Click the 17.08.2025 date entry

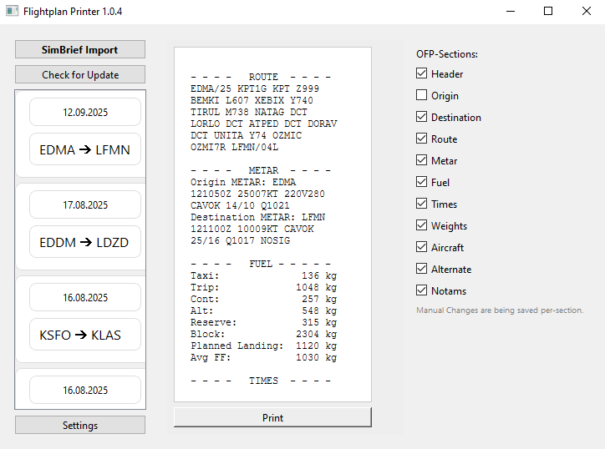point(85,204)
